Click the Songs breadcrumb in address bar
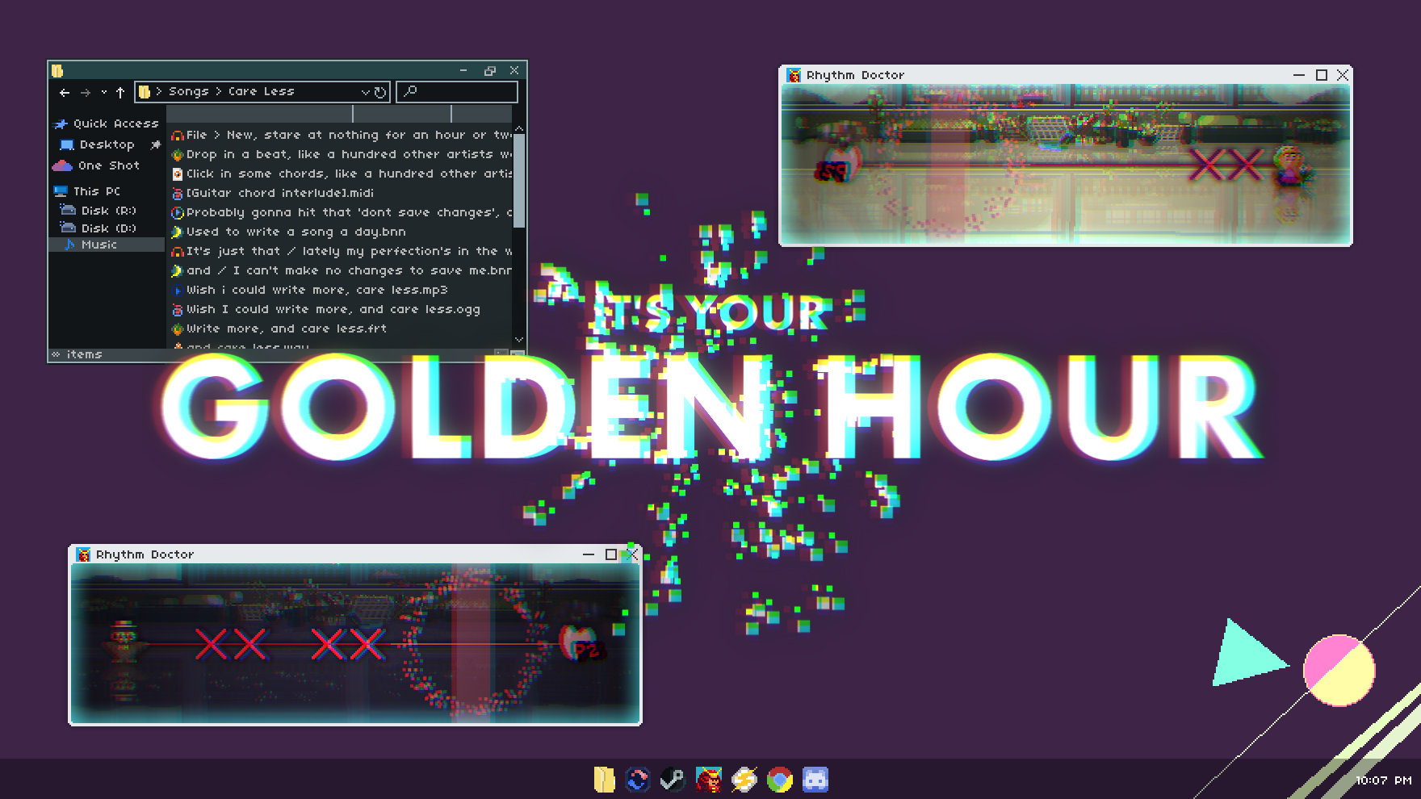The width and height of the screenshot is (1421, 799). click(188, 92)
